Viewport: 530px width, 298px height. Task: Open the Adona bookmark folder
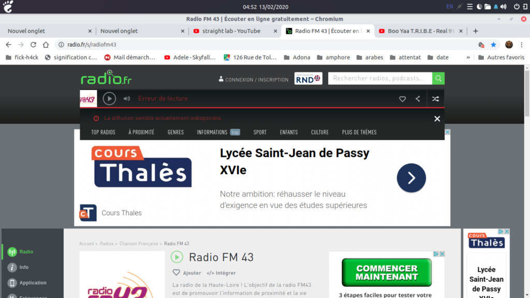click(297, 57)
